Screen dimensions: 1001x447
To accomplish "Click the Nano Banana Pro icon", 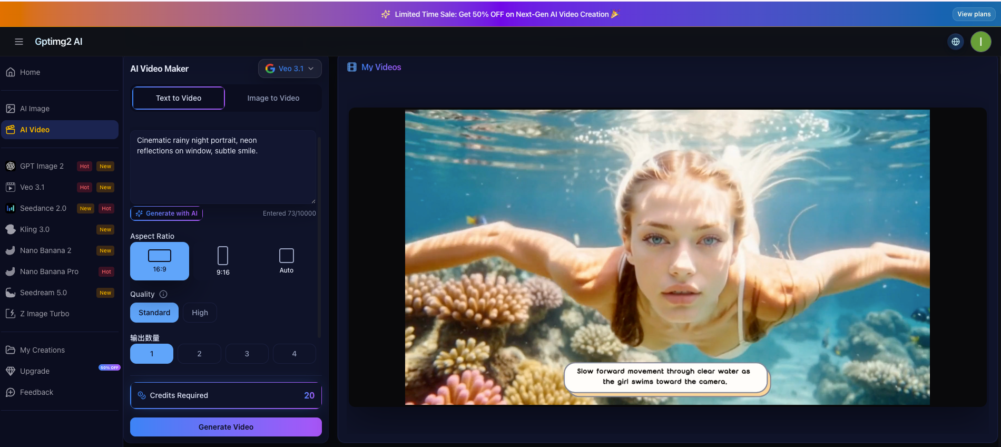I will [11, 271].
